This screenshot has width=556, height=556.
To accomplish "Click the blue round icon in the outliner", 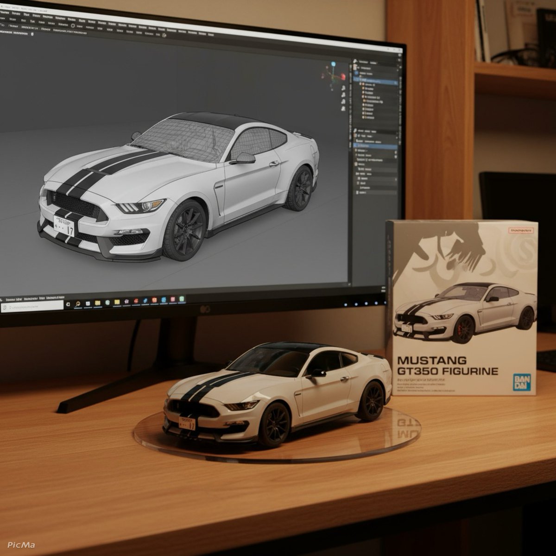I will point(356,73).
